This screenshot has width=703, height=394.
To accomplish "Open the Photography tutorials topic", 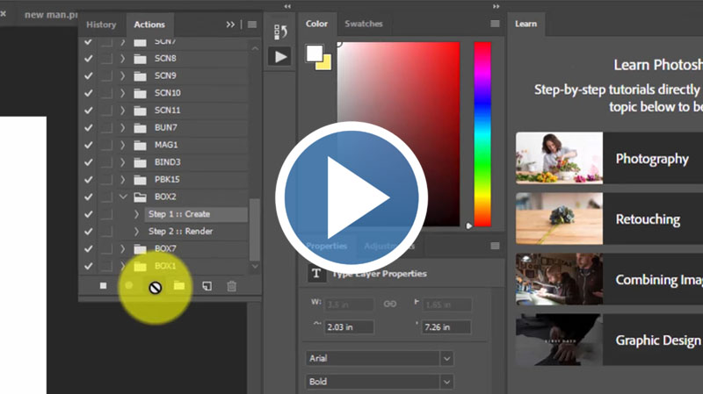I will (608, 159).
